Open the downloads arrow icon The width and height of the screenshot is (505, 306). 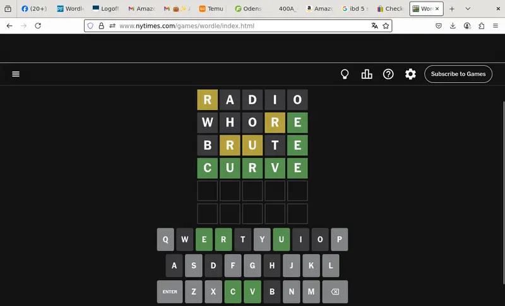453,26
